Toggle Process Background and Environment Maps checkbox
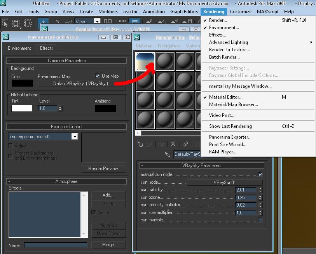 click(x=10, y=156)
